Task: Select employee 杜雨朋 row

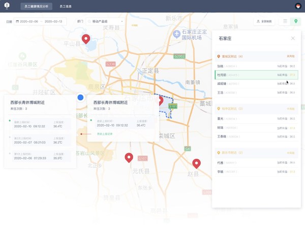Action: click(256, 75)
